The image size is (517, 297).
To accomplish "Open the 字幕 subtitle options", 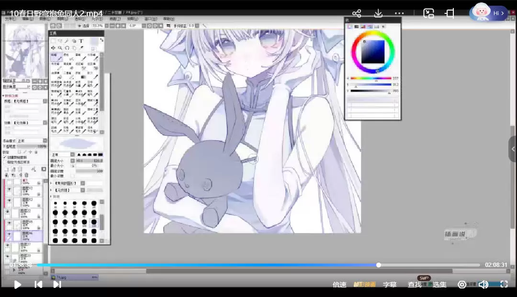I will 390,285.
